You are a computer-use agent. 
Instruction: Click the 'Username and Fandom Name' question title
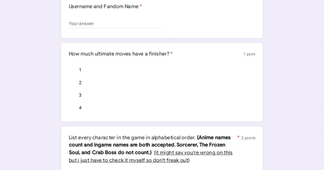[103, 6]
